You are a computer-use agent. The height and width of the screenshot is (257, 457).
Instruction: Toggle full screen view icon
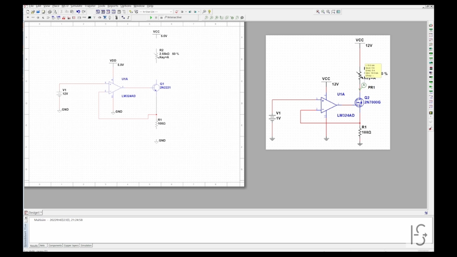click(338, 12)
